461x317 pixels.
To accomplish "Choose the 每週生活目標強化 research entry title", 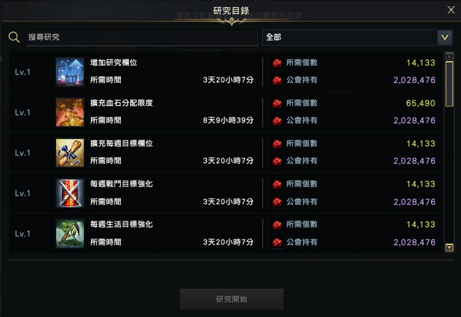I will pyautogui.click(x=121, y=225).
